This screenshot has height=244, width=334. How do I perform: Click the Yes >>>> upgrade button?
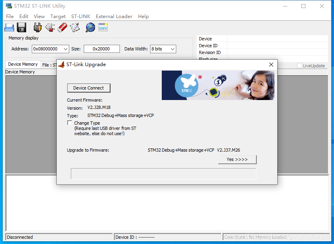click(x=237, y=159)
